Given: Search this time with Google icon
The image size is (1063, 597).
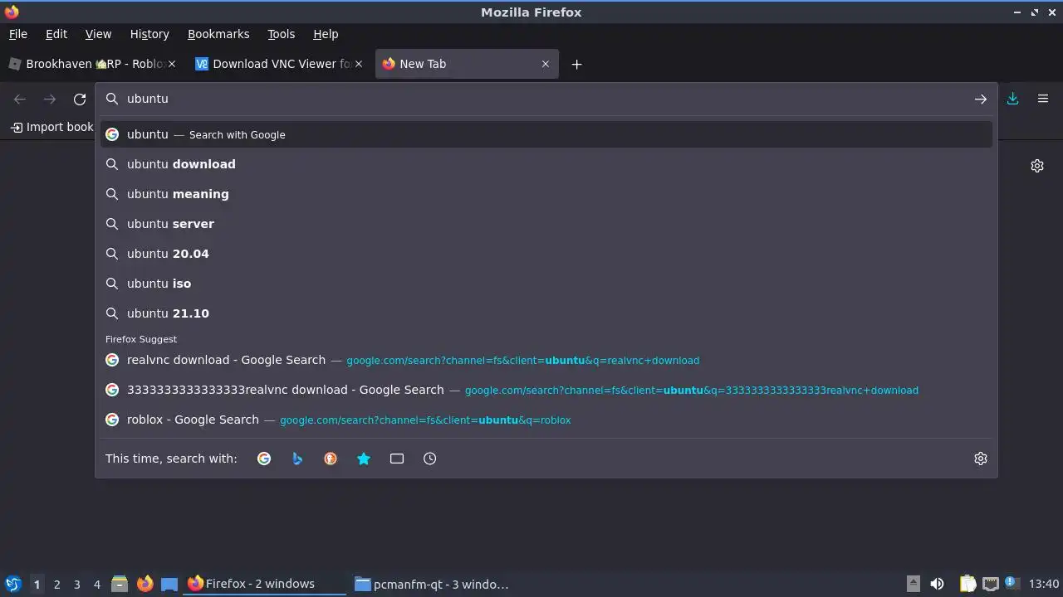Looking at the screenshot, I should pos(264,459).
